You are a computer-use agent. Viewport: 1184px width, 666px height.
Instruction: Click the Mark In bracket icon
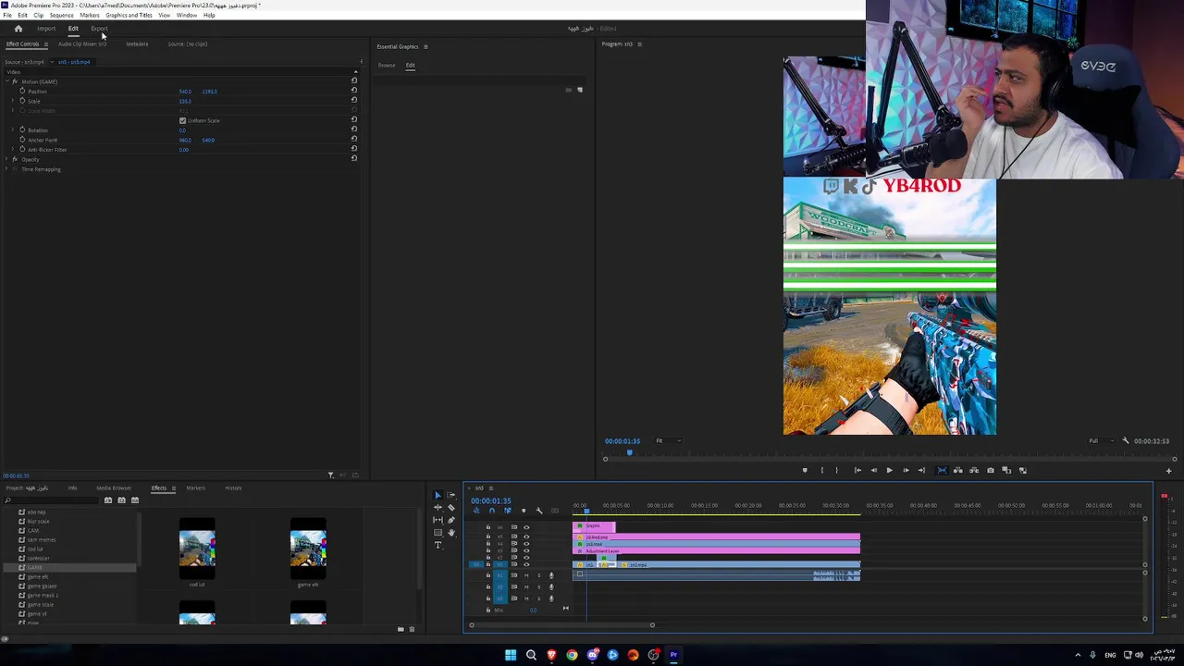click(821, 470)
